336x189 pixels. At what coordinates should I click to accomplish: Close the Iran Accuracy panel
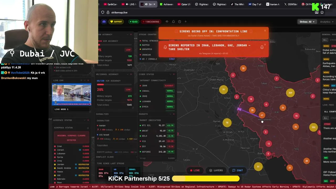click(x=131, y=34)
